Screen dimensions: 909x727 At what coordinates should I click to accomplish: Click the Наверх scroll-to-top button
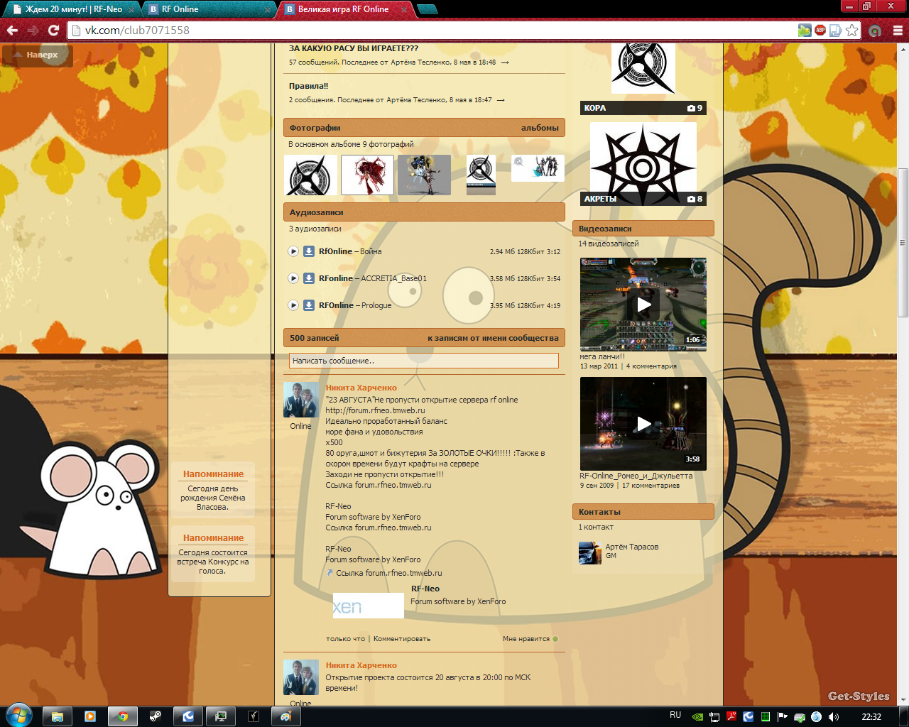37,55
